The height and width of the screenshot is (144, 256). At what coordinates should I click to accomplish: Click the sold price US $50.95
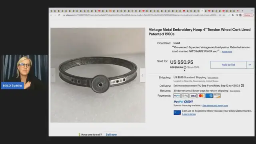[182, 62]
